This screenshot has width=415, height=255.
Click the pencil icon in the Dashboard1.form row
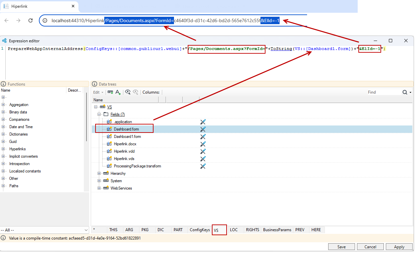pyautogui.click(x=203, y=137)
